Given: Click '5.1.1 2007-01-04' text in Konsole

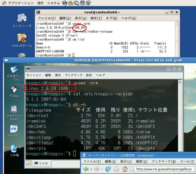Looking at the screenshot, I should pyautogui.click(x=46, y=99).
